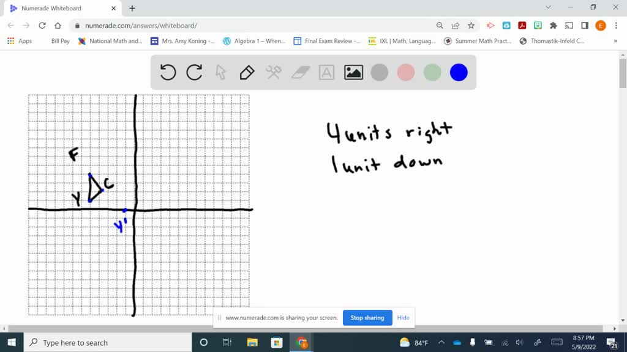The height and width of the screenshot is (352, 627).
Task: Hide the screen sharing notification bar
Action: click(x=403, y=318)
